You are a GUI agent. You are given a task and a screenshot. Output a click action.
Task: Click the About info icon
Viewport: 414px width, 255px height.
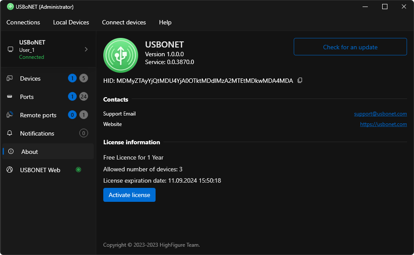11,152
